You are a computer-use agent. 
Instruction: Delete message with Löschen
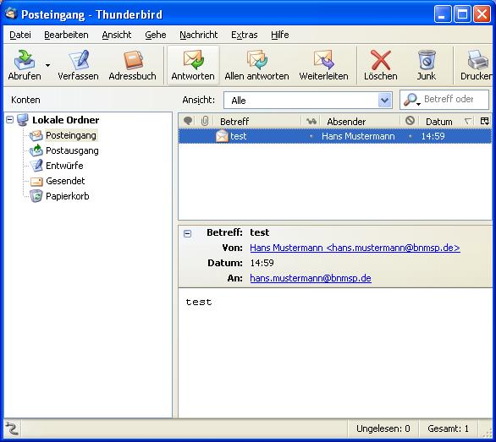coord(381,65)
